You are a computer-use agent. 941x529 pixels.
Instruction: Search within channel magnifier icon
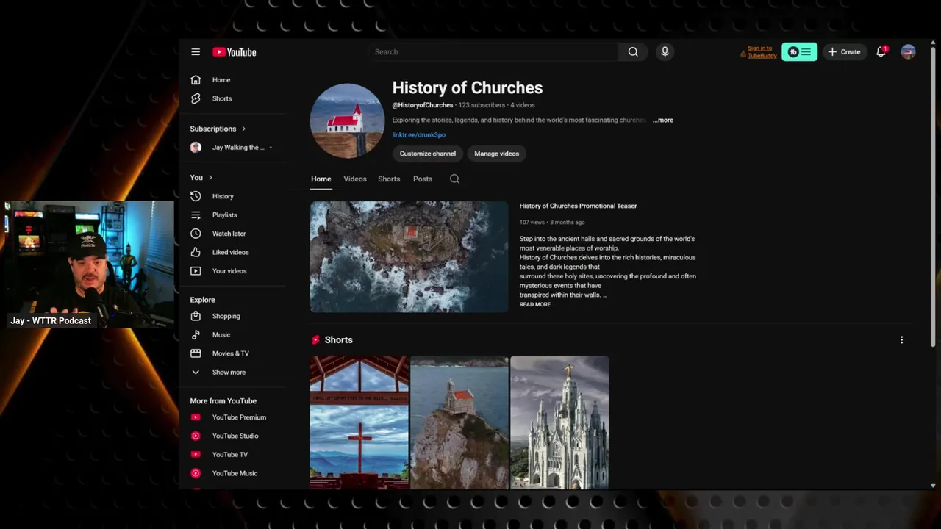coord(454,179)
